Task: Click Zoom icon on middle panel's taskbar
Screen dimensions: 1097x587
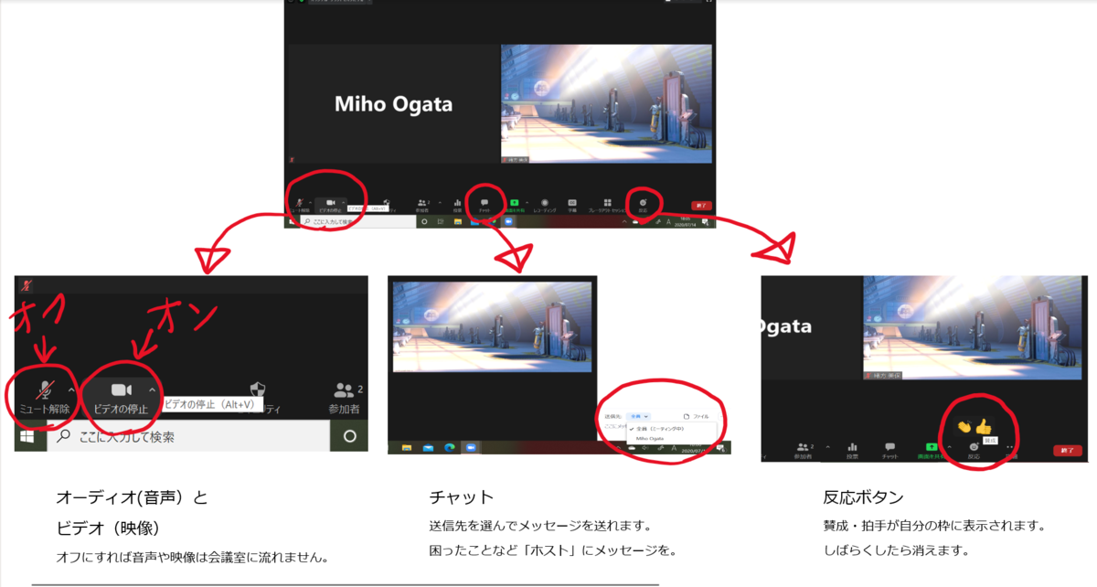Action: click(472, 448)
